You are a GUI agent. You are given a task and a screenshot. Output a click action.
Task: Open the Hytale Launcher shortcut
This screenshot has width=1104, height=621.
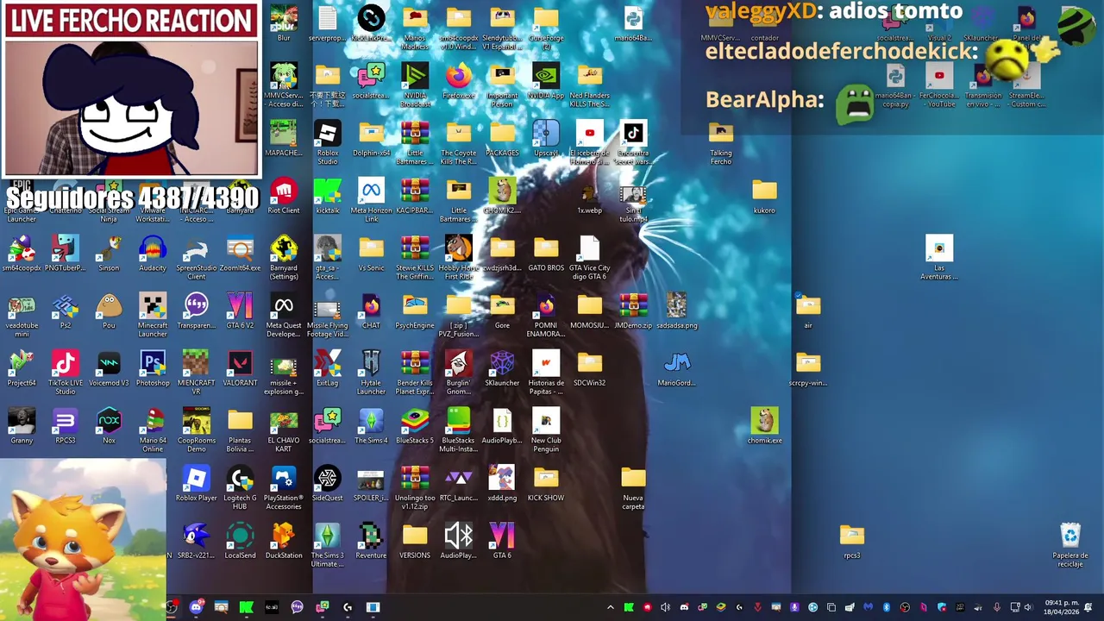(371, 373)
